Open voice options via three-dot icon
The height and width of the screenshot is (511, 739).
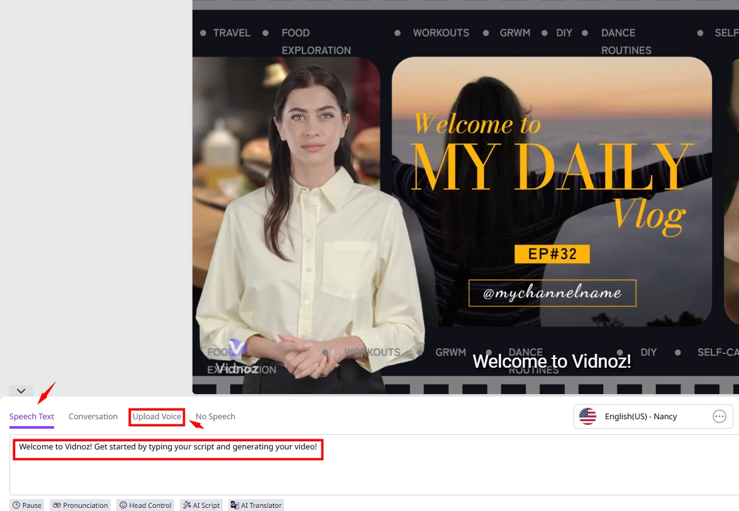(x=720, y=416)
